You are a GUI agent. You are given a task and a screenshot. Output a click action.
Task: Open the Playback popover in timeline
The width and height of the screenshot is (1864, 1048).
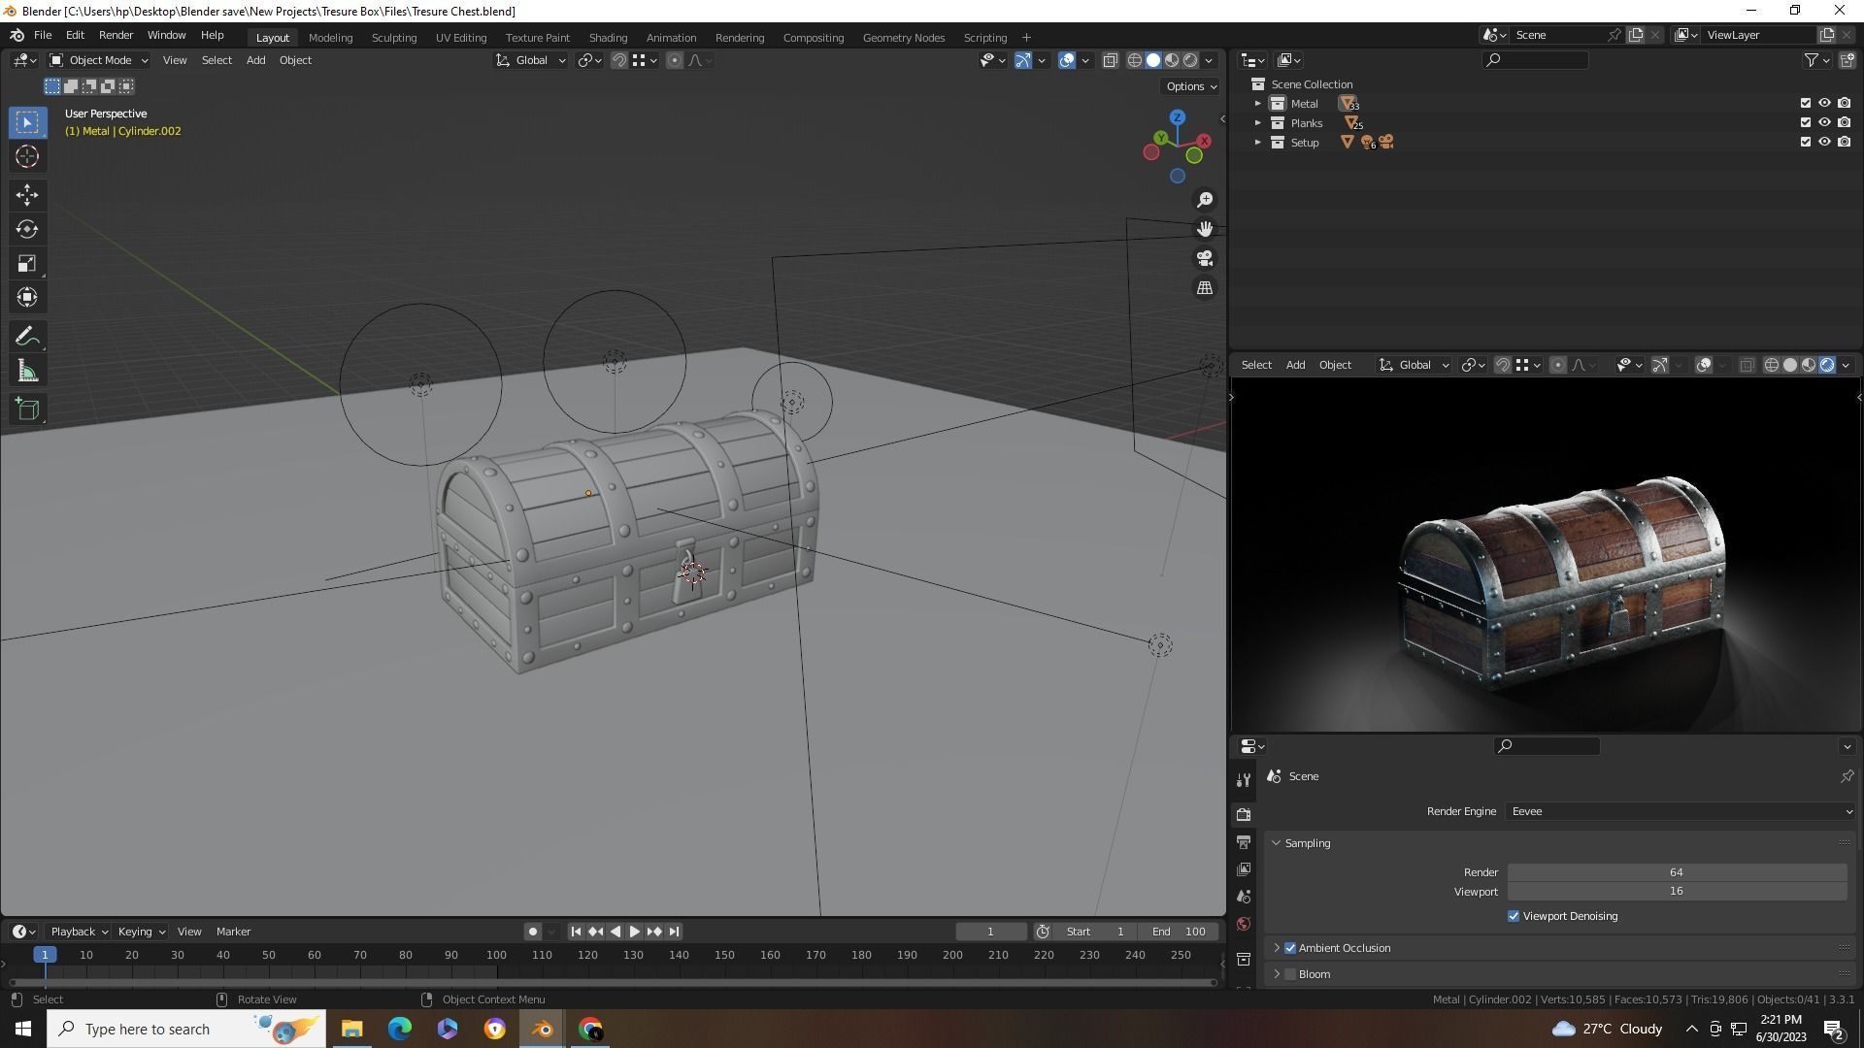(79, 932)
